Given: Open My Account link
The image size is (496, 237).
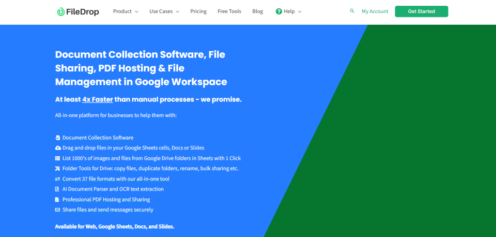Looking at the screenshot, I should 375,12.
